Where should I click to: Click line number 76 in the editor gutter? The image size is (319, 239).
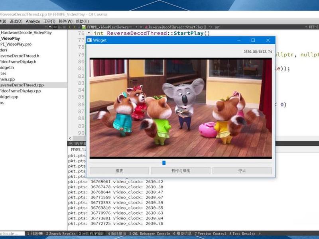coord(81,33)
